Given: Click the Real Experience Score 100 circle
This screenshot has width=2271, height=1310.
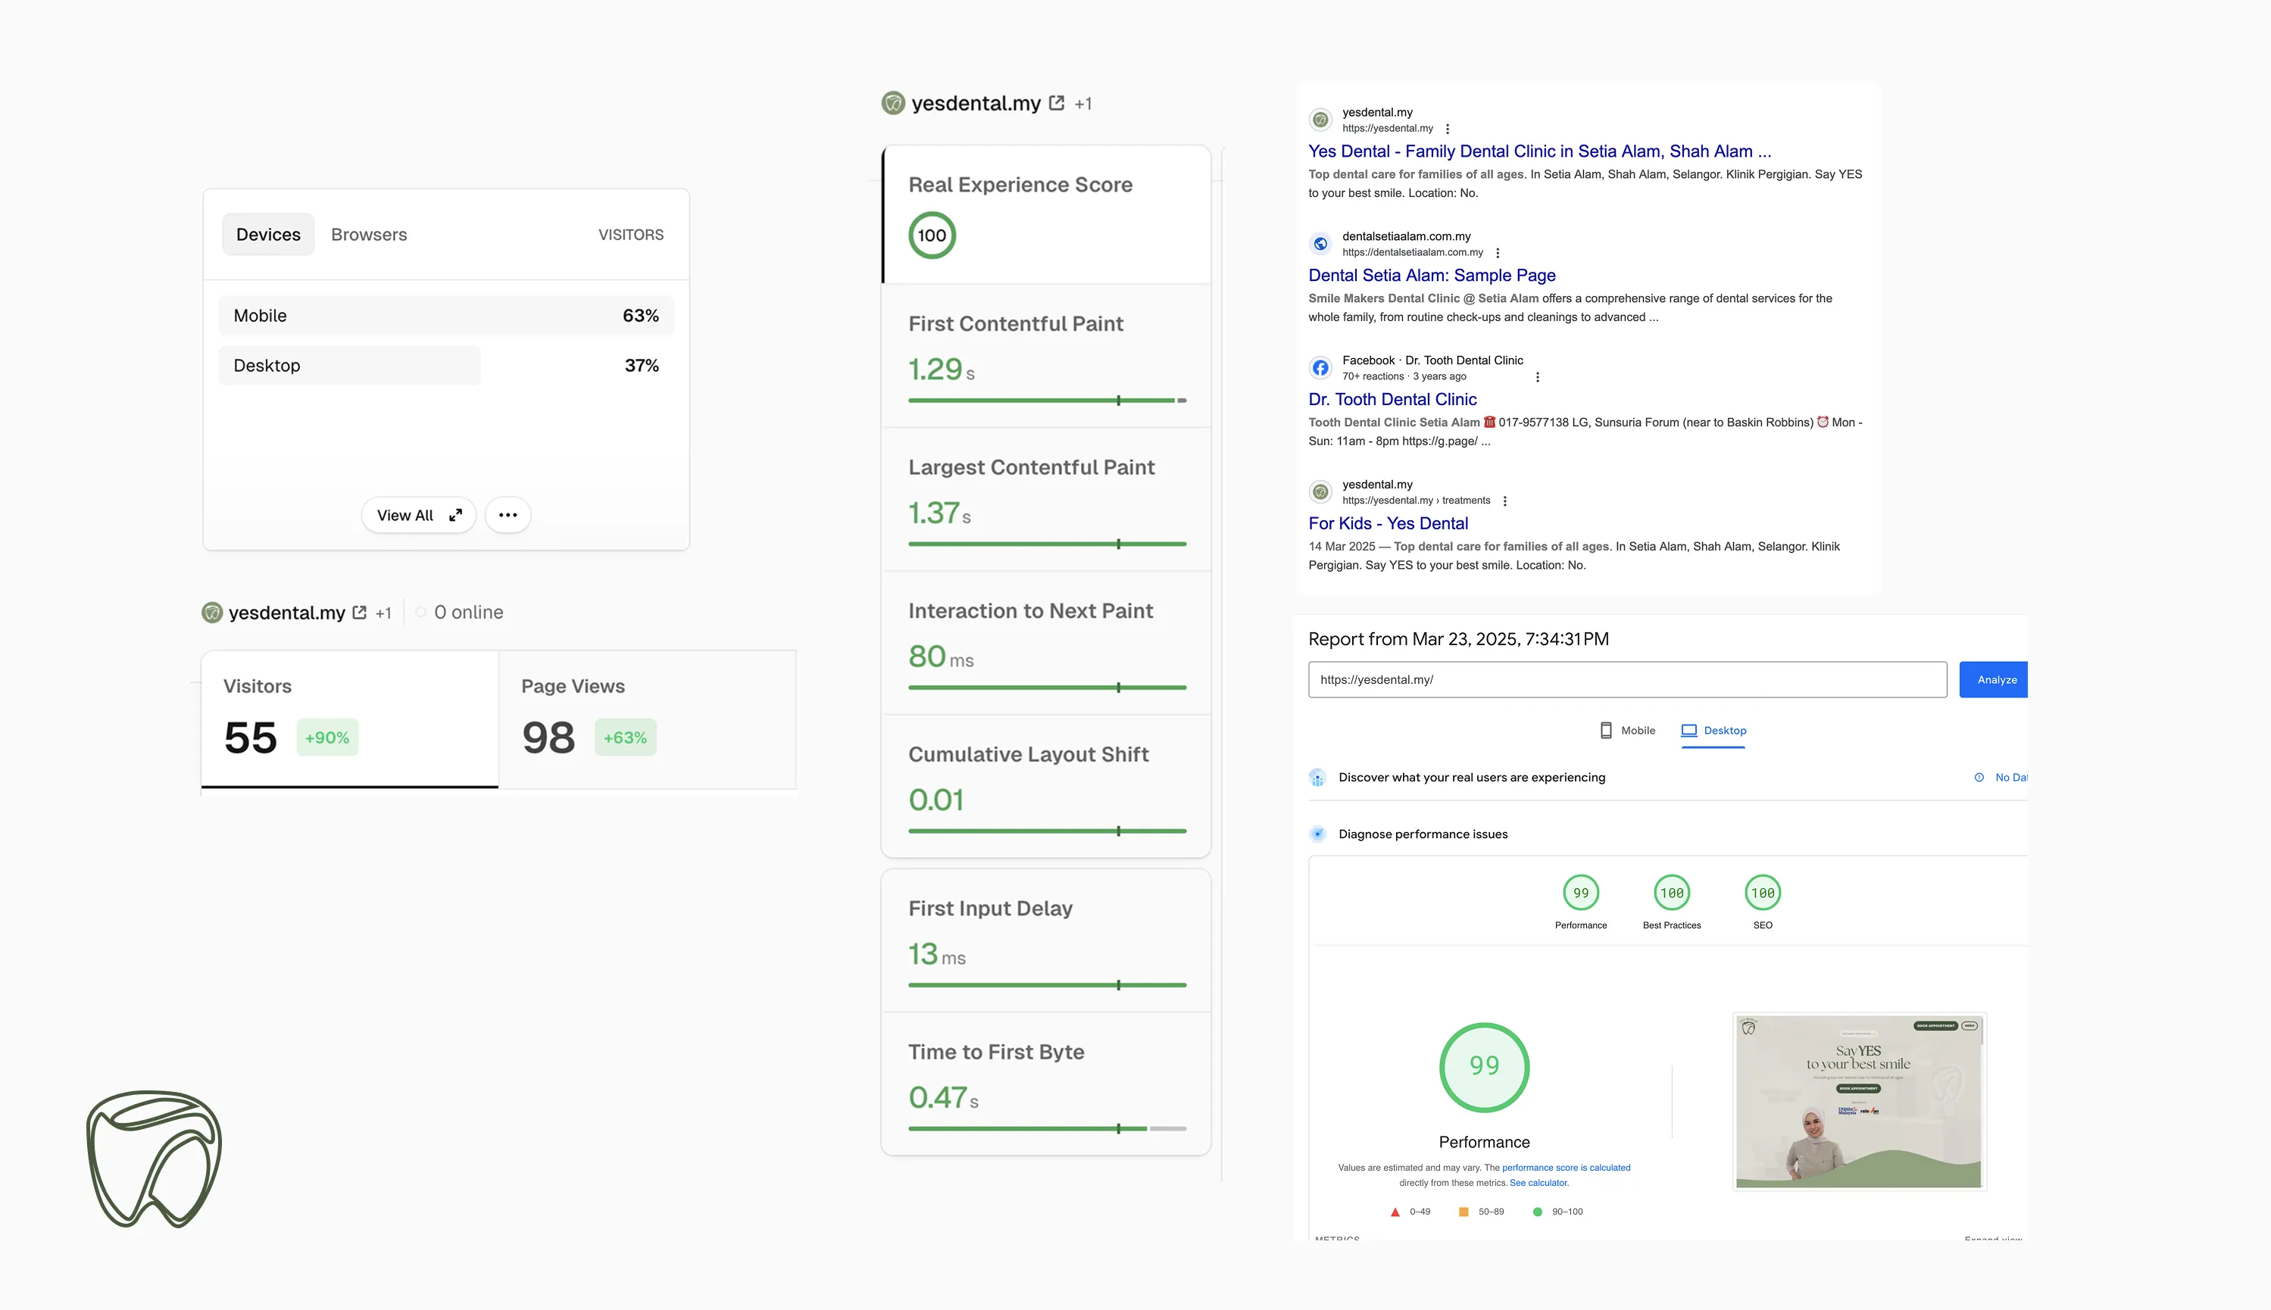Looking at the screenshot, I should 931,235.
